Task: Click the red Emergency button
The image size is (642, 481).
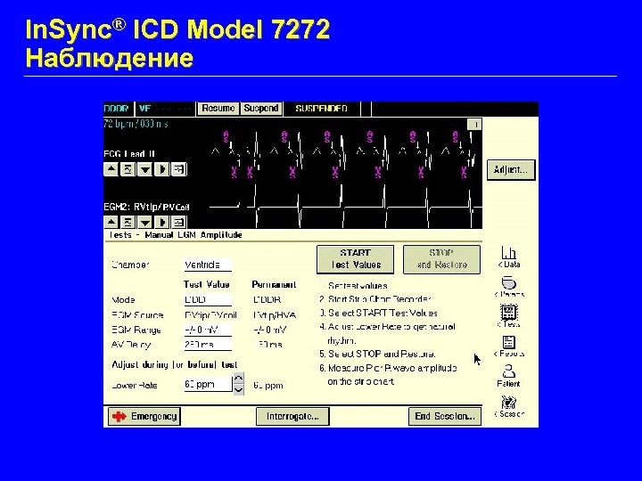Action: pyautogui.click(x=144, y=416)
